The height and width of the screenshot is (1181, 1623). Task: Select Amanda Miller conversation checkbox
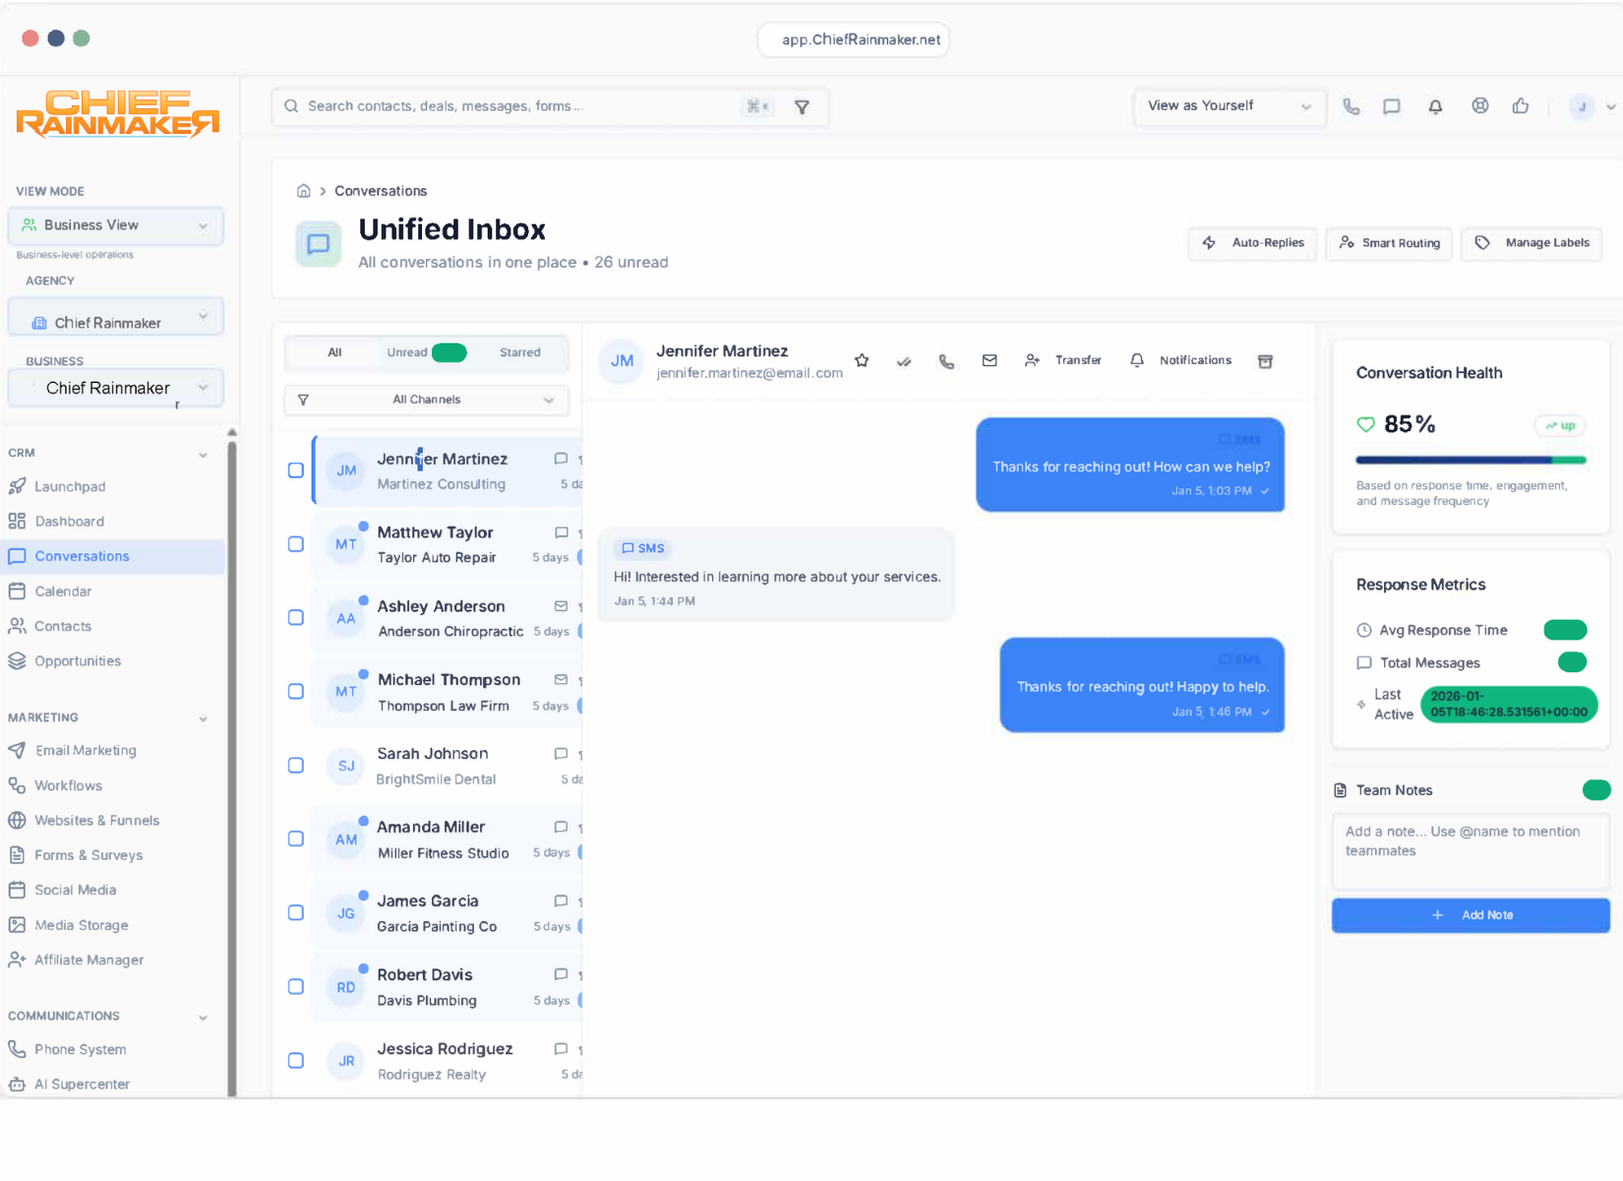295,839
